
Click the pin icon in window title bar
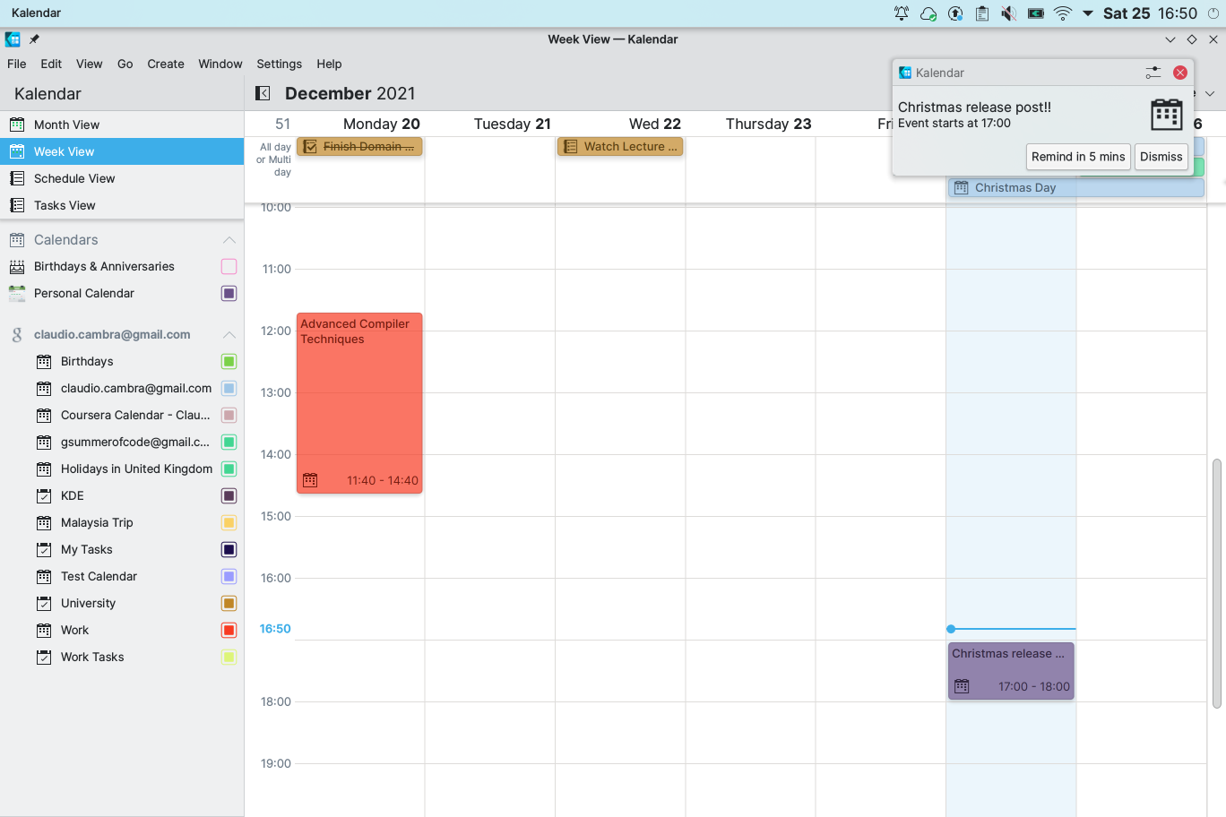[x=34, y=39]
